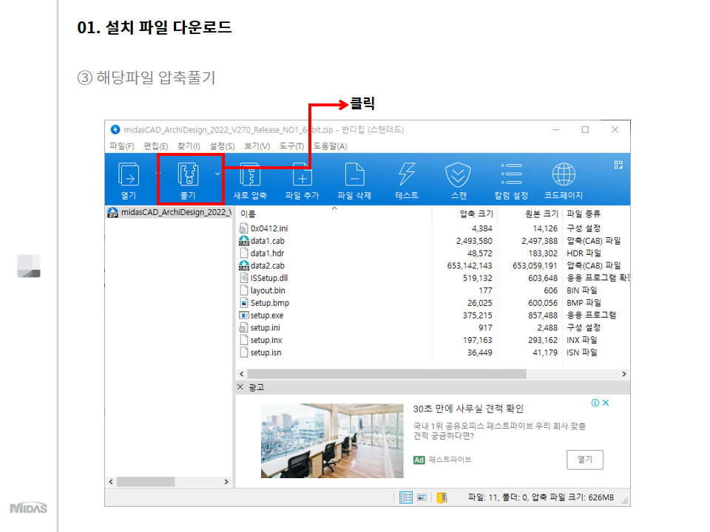Click file list scrollbar right arrow
710x532 pixels.
click(x=624, y=374)
